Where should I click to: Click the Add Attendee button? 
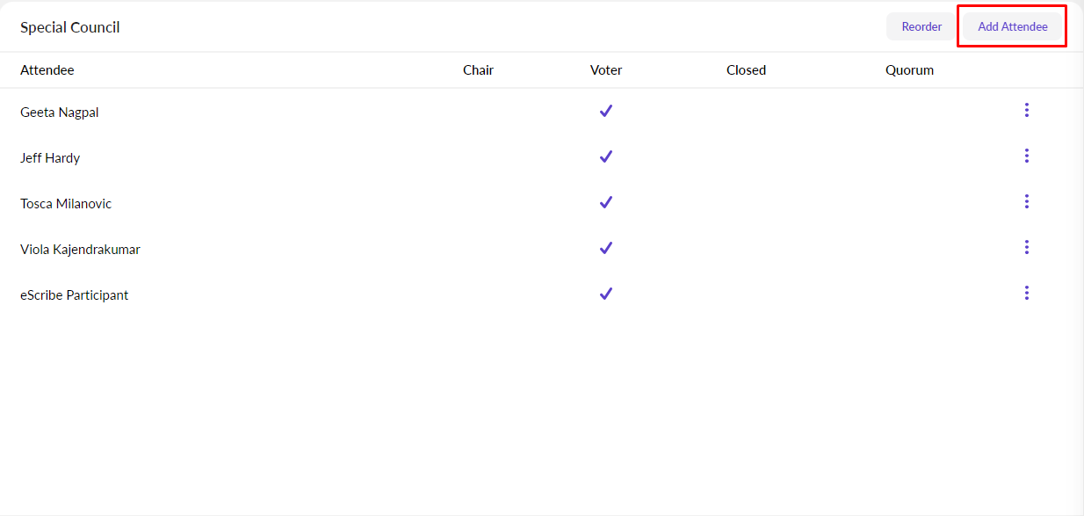click(x=1012, y=26)
